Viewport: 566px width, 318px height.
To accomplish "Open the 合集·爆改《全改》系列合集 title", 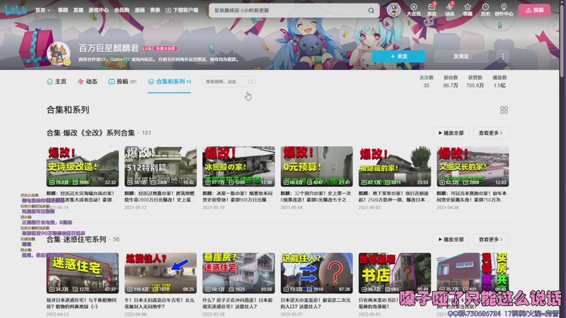I will pos(91,133).
